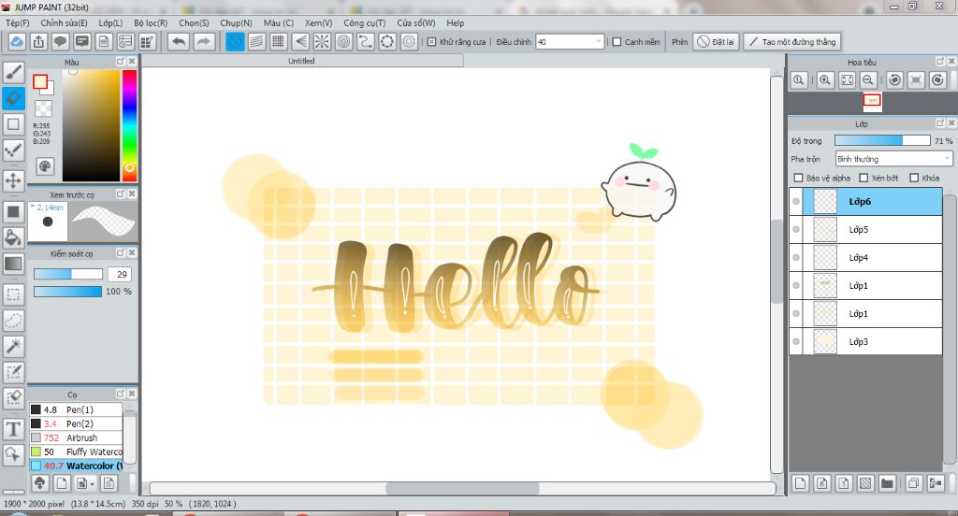
Task: Enable curve snap guide
Action: [x=366, y=41]
